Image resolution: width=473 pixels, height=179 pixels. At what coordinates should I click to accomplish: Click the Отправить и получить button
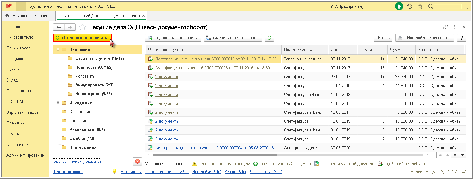82,38
